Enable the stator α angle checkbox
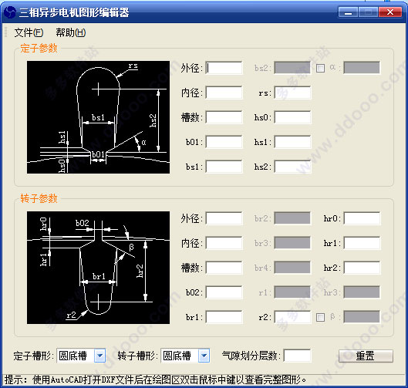 320,69
